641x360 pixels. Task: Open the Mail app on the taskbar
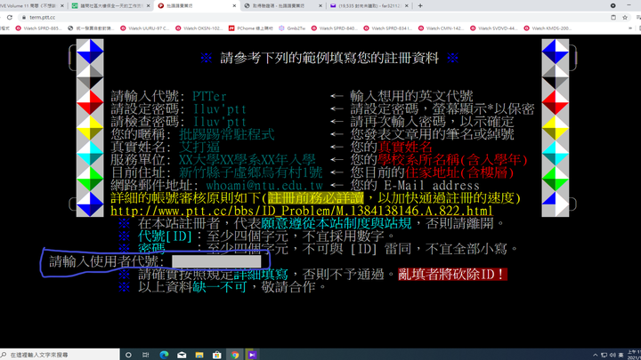(182, 355)
